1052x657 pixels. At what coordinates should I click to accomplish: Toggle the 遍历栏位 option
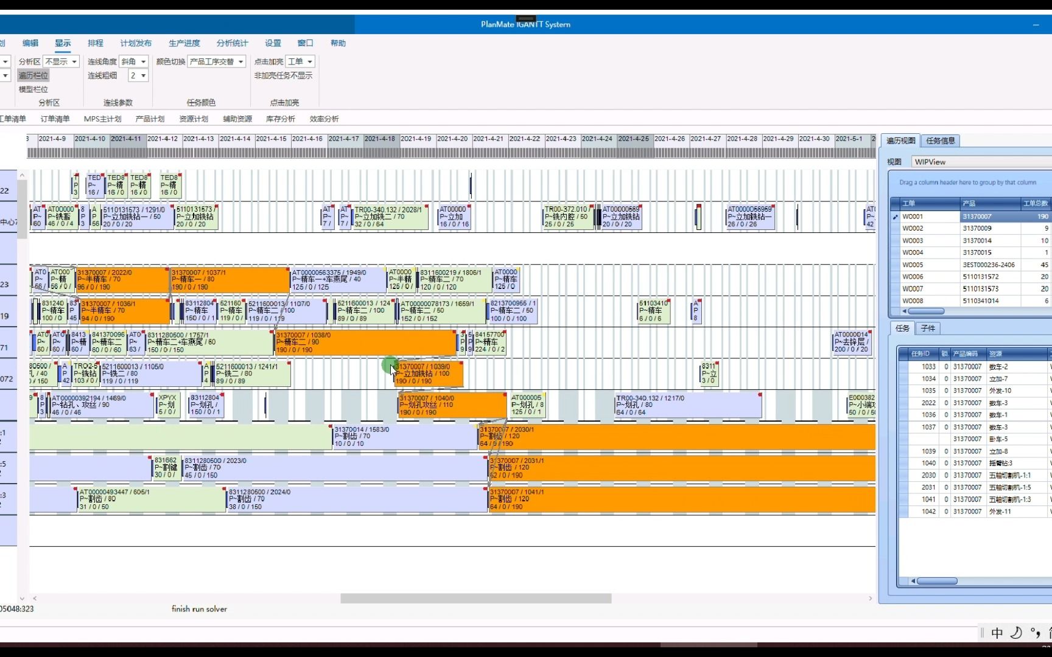point(33,75)
